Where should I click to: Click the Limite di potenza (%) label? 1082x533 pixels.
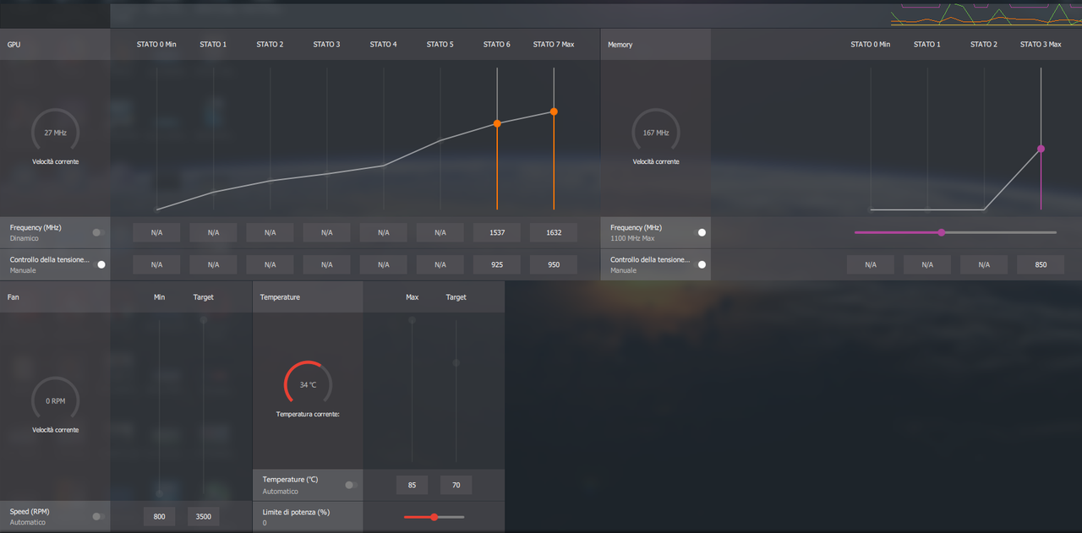click(294, 512)
